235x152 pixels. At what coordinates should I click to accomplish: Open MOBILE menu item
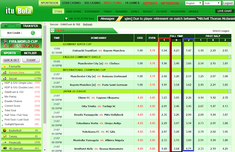click(194, 11)
